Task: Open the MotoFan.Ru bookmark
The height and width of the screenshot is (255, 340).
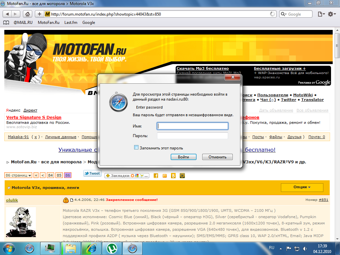Action: pos(48,23)
